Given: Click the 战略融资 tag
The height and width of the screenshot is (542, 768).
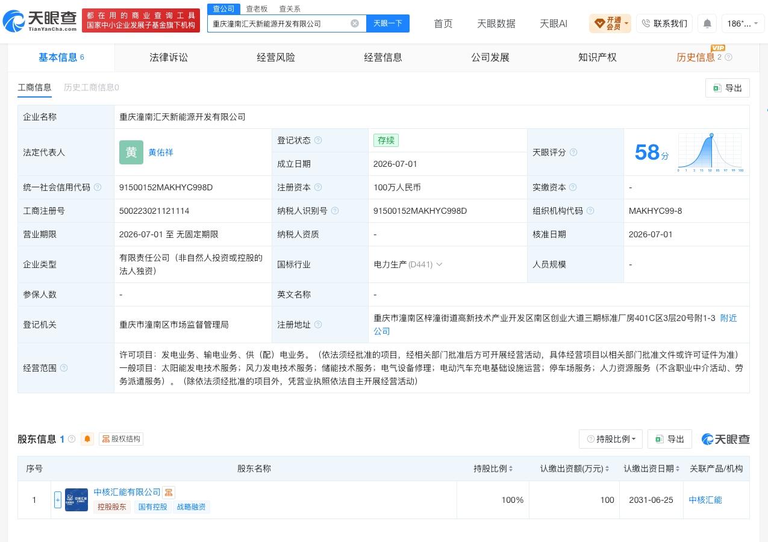Looking at the screenshot, I should tap(192, 507).
